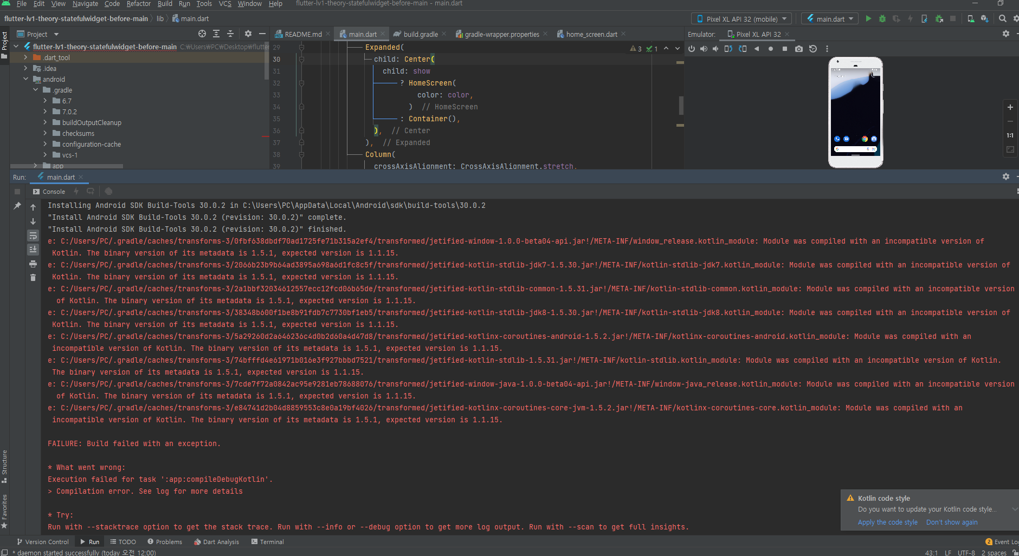The height and width of the screenshot is (556, 1019).
Task: Run main.dart with the green play icon
Action: pyautogui.click(x=868, y=18)
